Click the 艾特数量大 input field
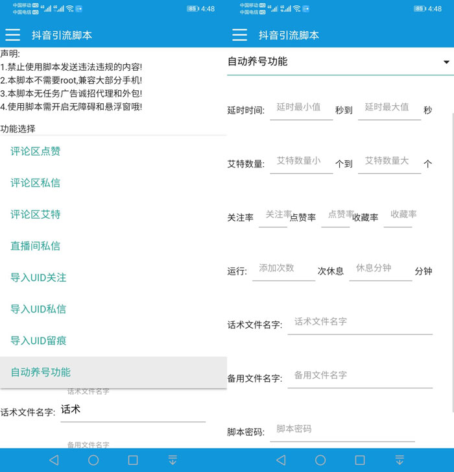The width and height of the screenshot is (454, 472). 389,162
